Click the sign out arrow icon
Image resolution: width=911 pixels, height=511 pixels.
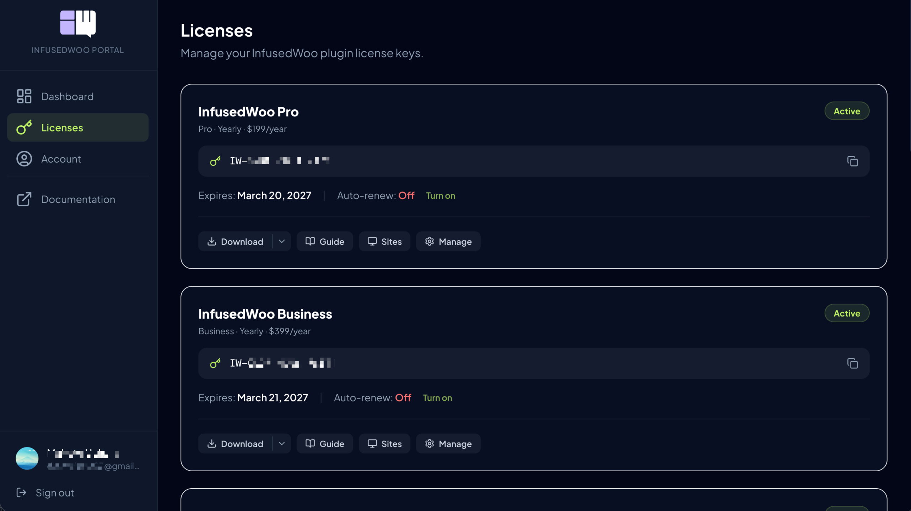(x=21, y=493)
